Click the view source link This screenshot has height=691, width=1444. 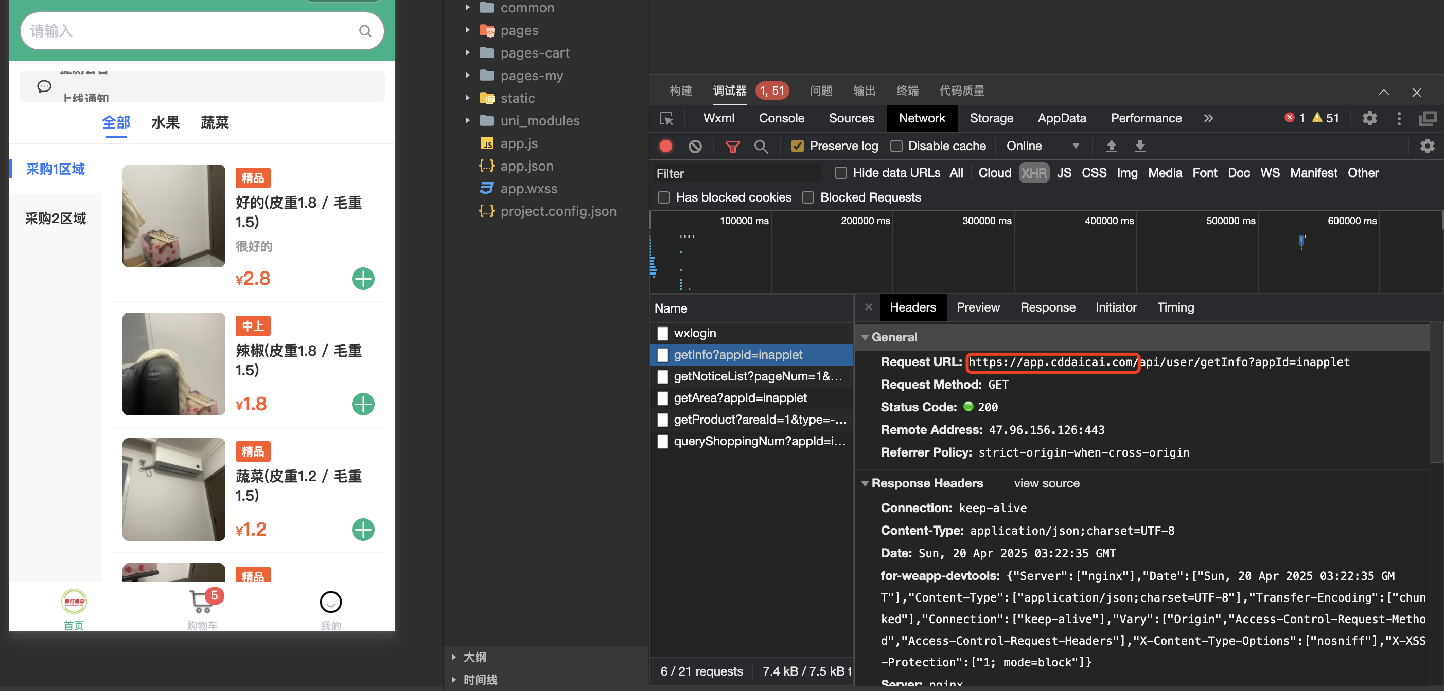pos(1046,483)
